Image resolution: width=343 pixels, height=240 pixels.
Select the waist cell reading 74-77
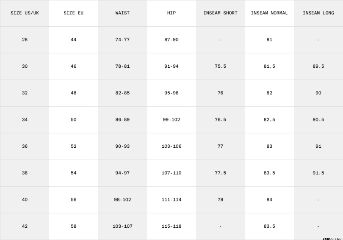pyautogui.click(x=122, y=40)
